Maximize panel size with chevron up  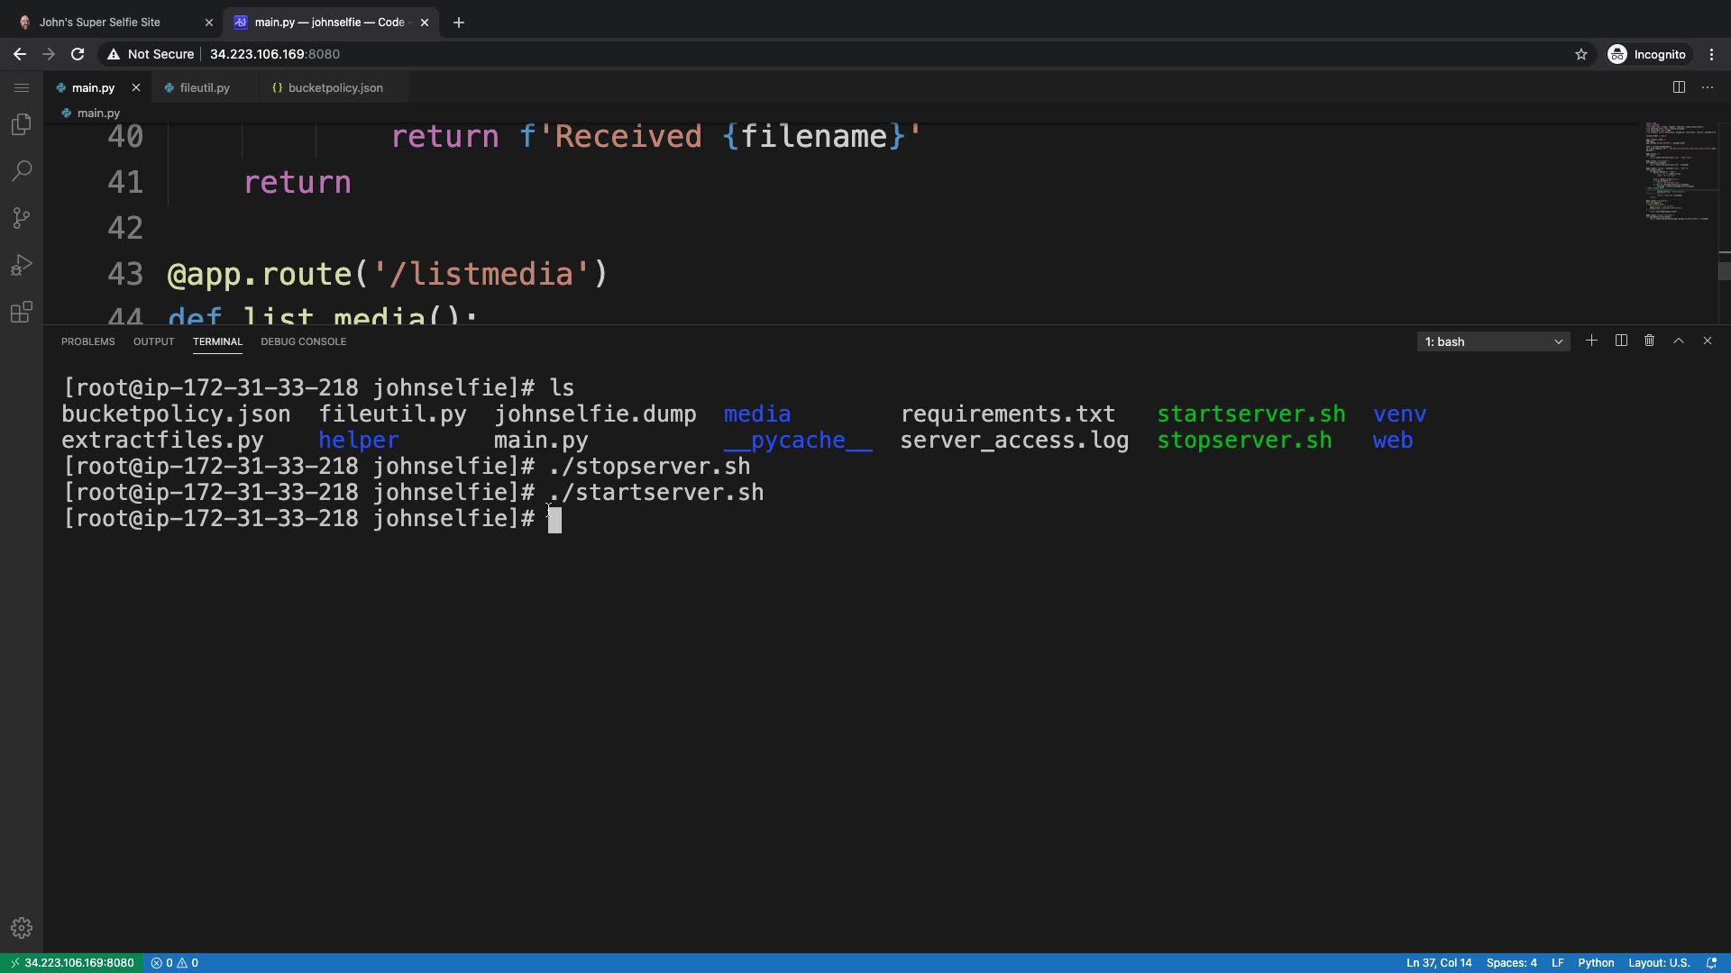point(1678,341)
